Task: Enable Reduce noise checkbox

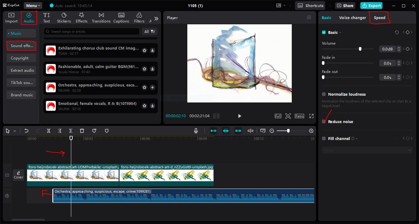Action: point(324,122)
